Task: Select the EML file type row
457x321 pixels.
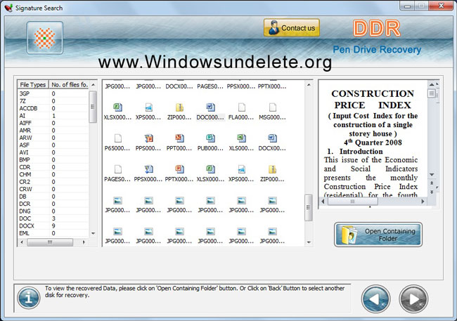Action: click(x=53, y=233)
